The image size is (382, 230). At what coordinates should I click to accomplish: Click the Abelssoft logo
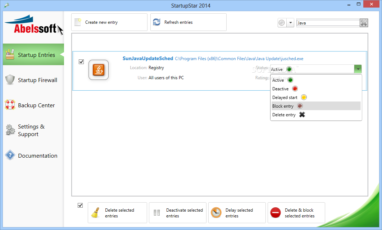[x=33, y=25]
